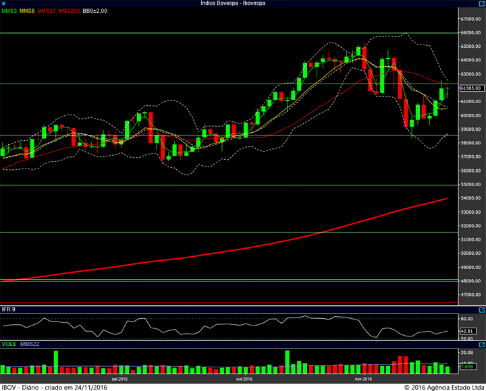
Task: Click the IFR 9 indicator title
Action: tap(8, 309)
